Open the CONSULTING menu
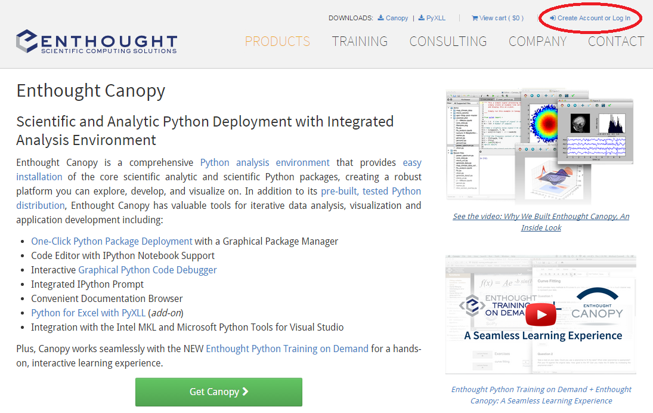Image resolution: width=653 pixels, height=413 pixels. point(448,41)
